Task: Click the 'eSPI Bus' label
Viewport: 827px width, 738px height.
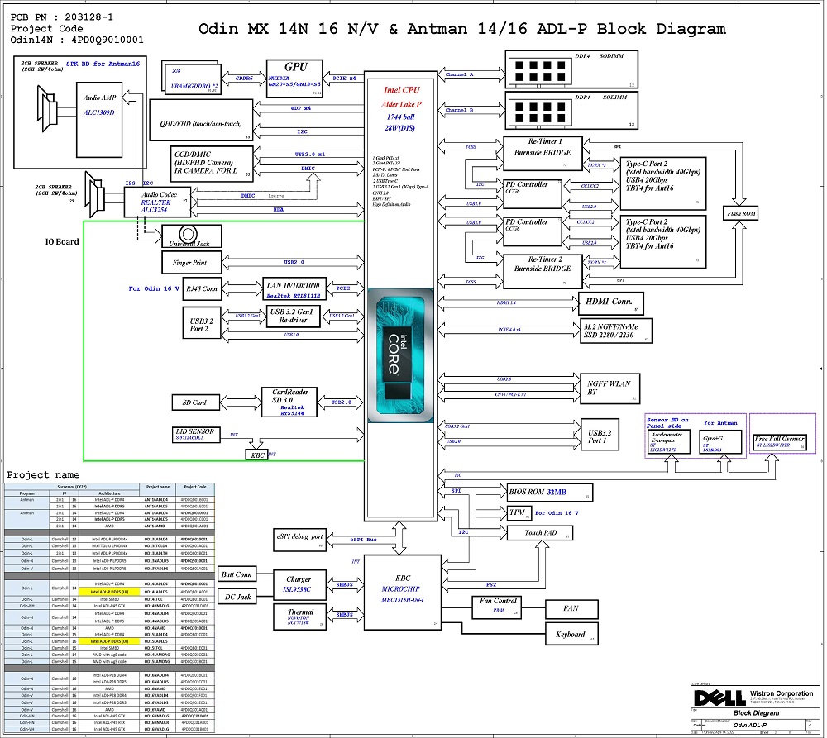Action: click(363, 540)
